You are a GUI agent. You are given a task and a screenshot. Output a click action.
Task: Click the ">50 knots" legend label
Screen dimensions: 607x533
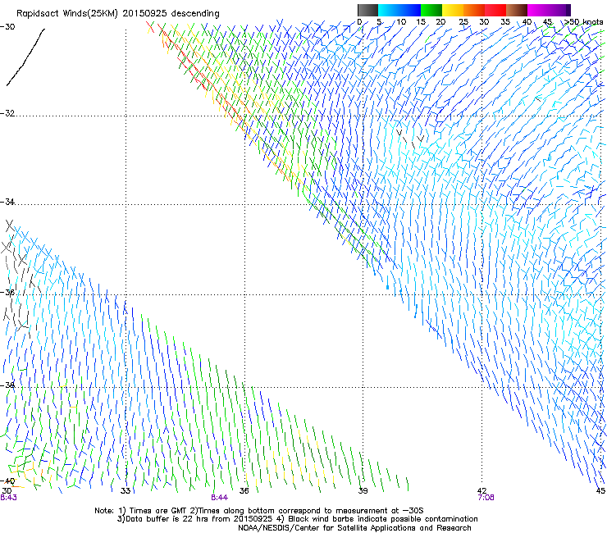pyautogui.click(x=583, y=21)
